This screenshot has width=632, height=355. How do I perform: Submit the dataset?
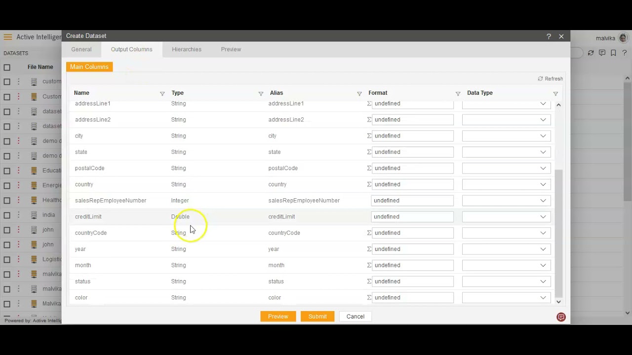pos(317,317)
